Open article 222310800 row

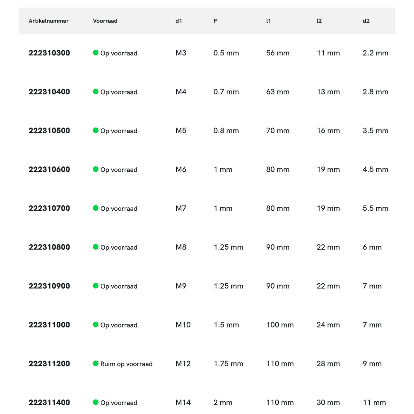[49, 247]
